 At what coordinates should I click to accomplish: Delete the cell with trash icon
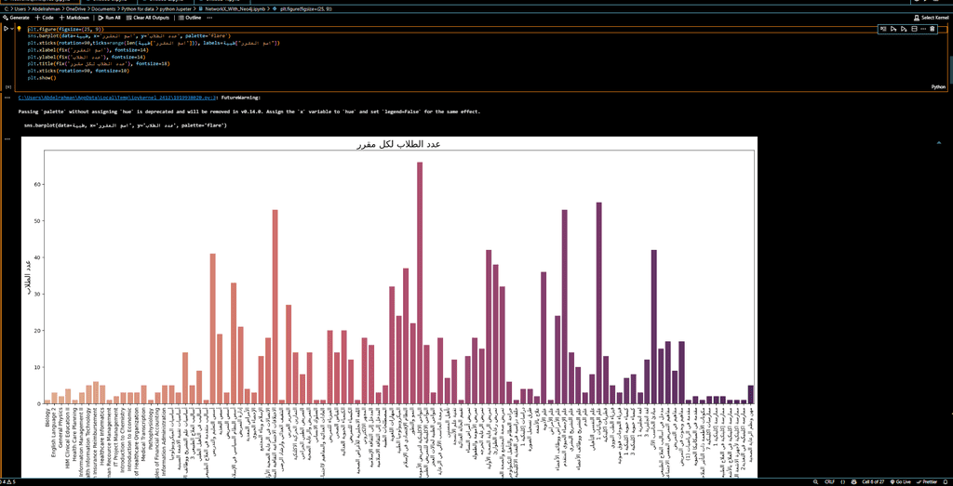(x=933, y=29)
